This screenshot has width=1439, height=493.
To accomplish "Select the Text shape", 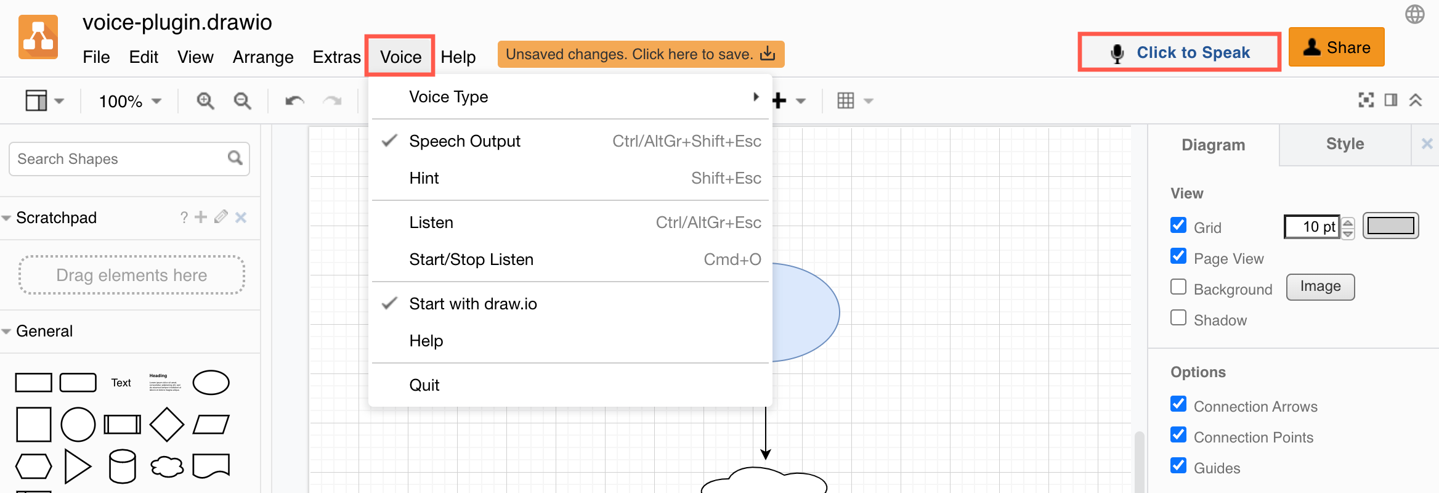I will click(x=121, y=383).
